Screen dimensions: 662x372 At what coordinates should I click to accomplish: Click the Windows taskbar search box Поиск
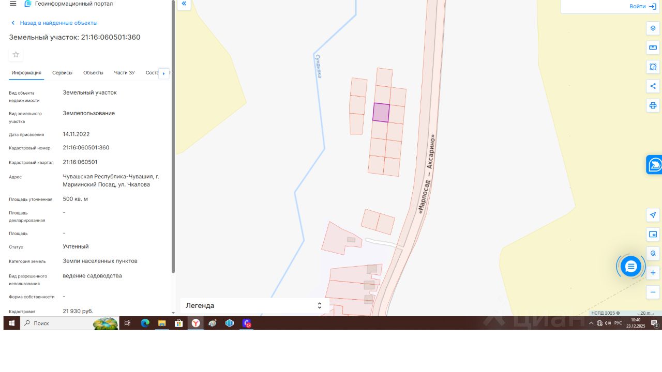click(70, 323)
